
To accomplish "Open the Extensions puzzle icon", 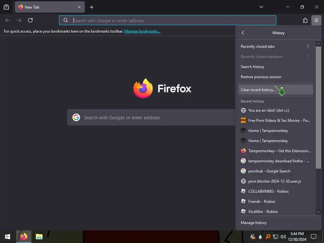I will click(x=305, y=20).
